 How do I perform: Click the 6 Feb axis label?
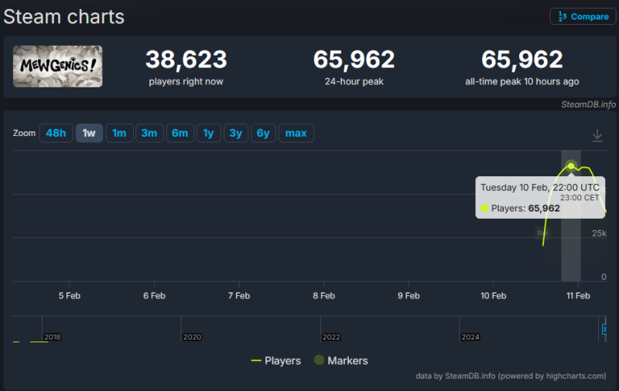click(x=154, y=296)
